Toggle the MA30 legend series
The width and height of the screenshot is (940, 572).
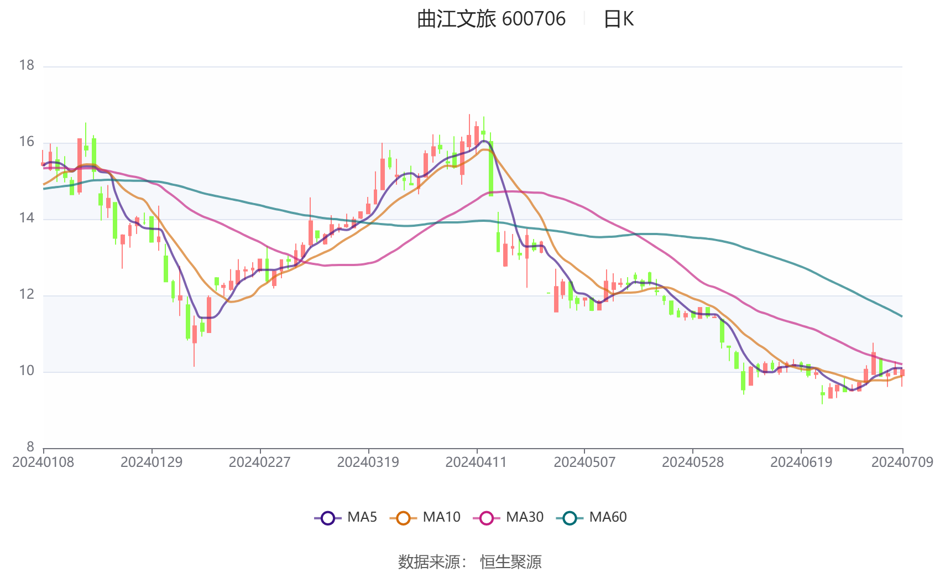click(508, 517)
